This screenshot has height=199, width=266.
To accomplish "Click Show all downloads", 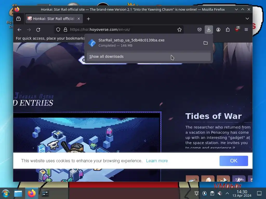I will pos(149,56).
